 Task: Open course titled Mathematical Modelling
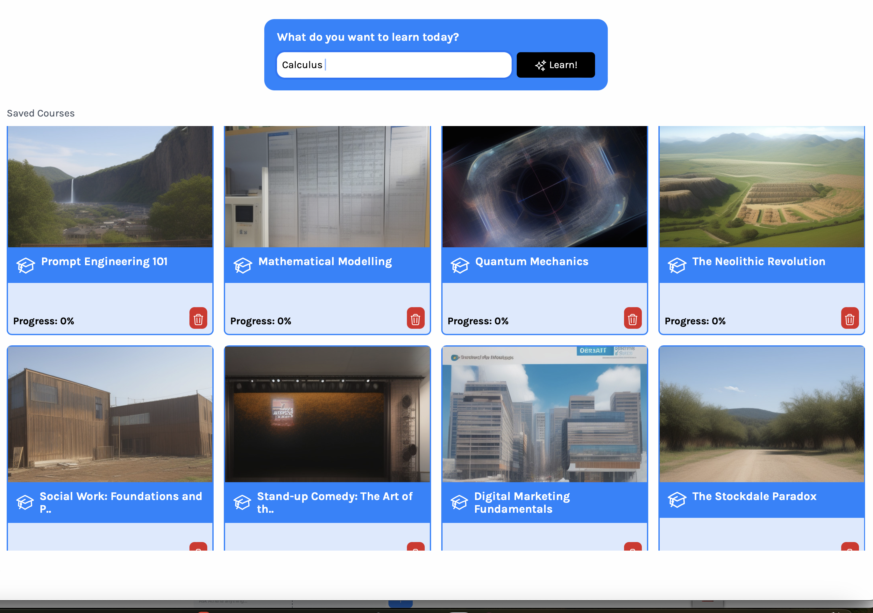[x=325, y=262]
